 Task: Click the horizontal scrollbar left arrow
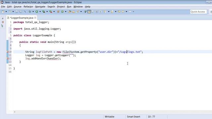[15, 112]
